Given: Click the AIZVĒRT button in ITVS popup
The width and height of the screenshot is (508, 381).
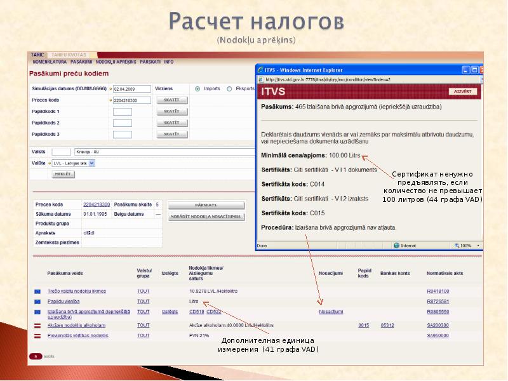Looking at the screenshot, I should click(464, 92).
